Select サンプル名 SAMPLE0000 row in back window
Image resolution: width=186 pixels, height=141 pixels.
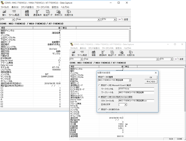[x=30, y=76]
